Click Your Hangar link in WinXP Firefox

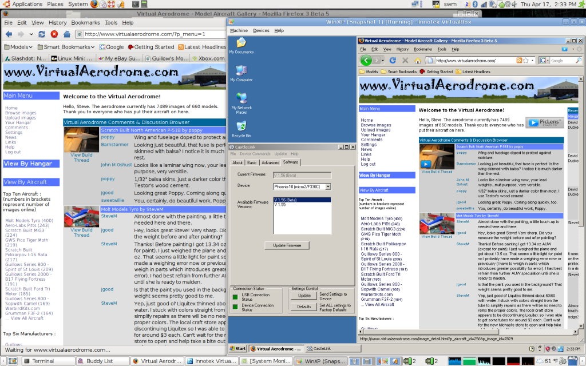click(x=373, y=135)
